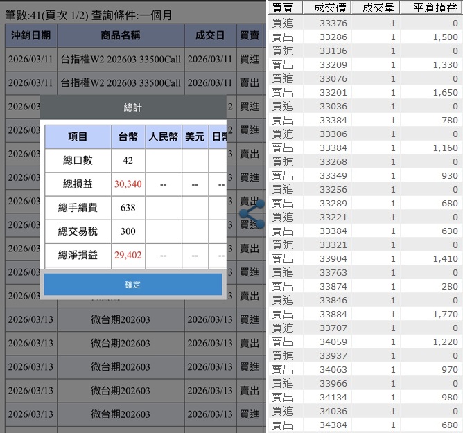Click the 成交日 header in left table
463x433 pixels.
point(210,35)
